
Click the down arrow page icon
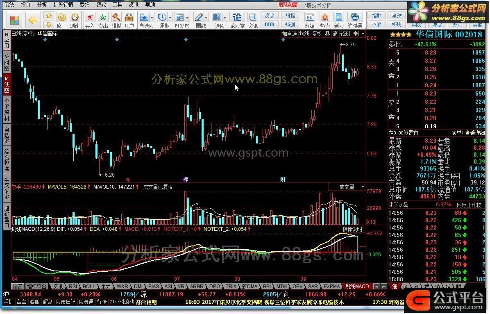[x=48, y=25]
